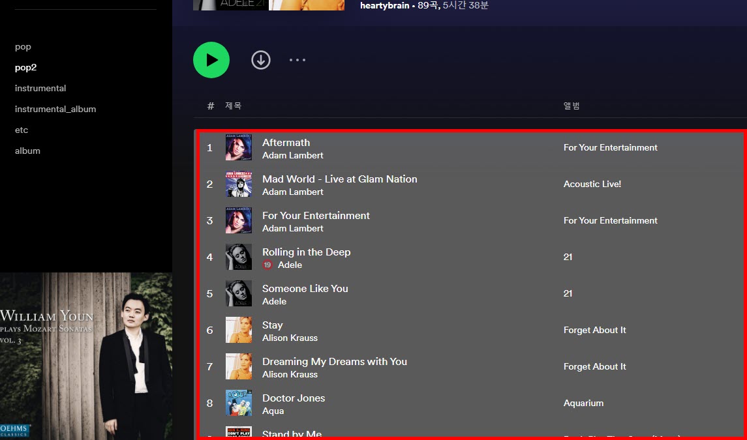
Task: Click the # column header
Action: click(211, 106)
